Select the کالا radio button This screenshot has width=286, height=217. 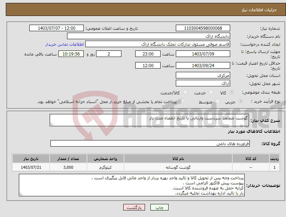[x=232, y=92]
